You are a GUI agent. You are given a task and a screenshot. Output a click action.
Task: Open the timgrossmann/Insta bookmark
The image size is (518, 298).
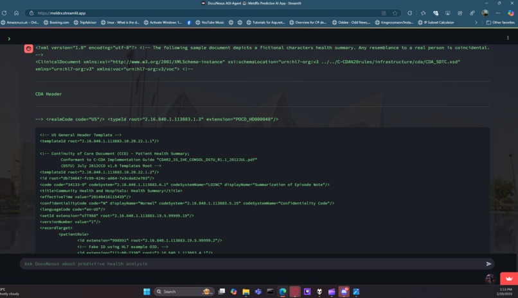(394, 22)
